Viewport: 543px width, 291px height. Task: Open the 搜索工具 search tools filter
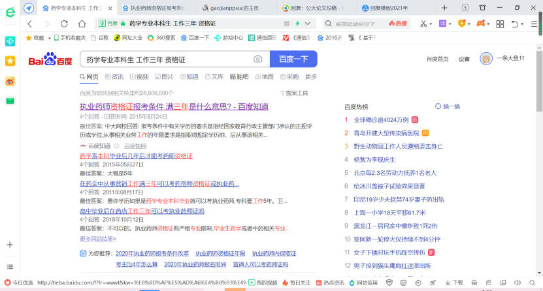[294, 93]
